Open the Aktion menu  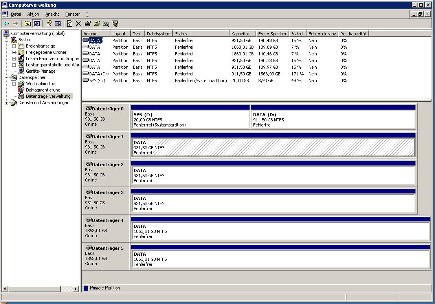point(33,14)
